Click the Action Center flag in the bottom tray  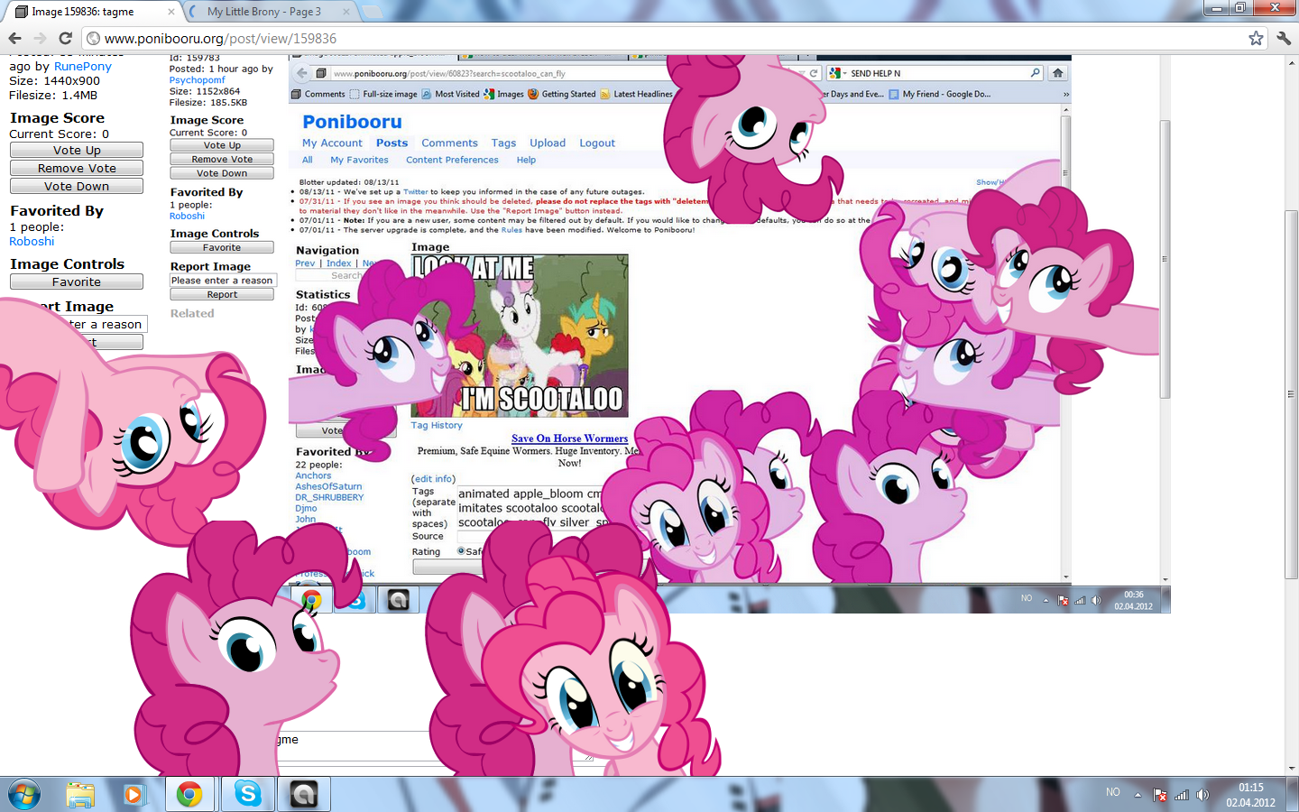tap(1160, 795)
